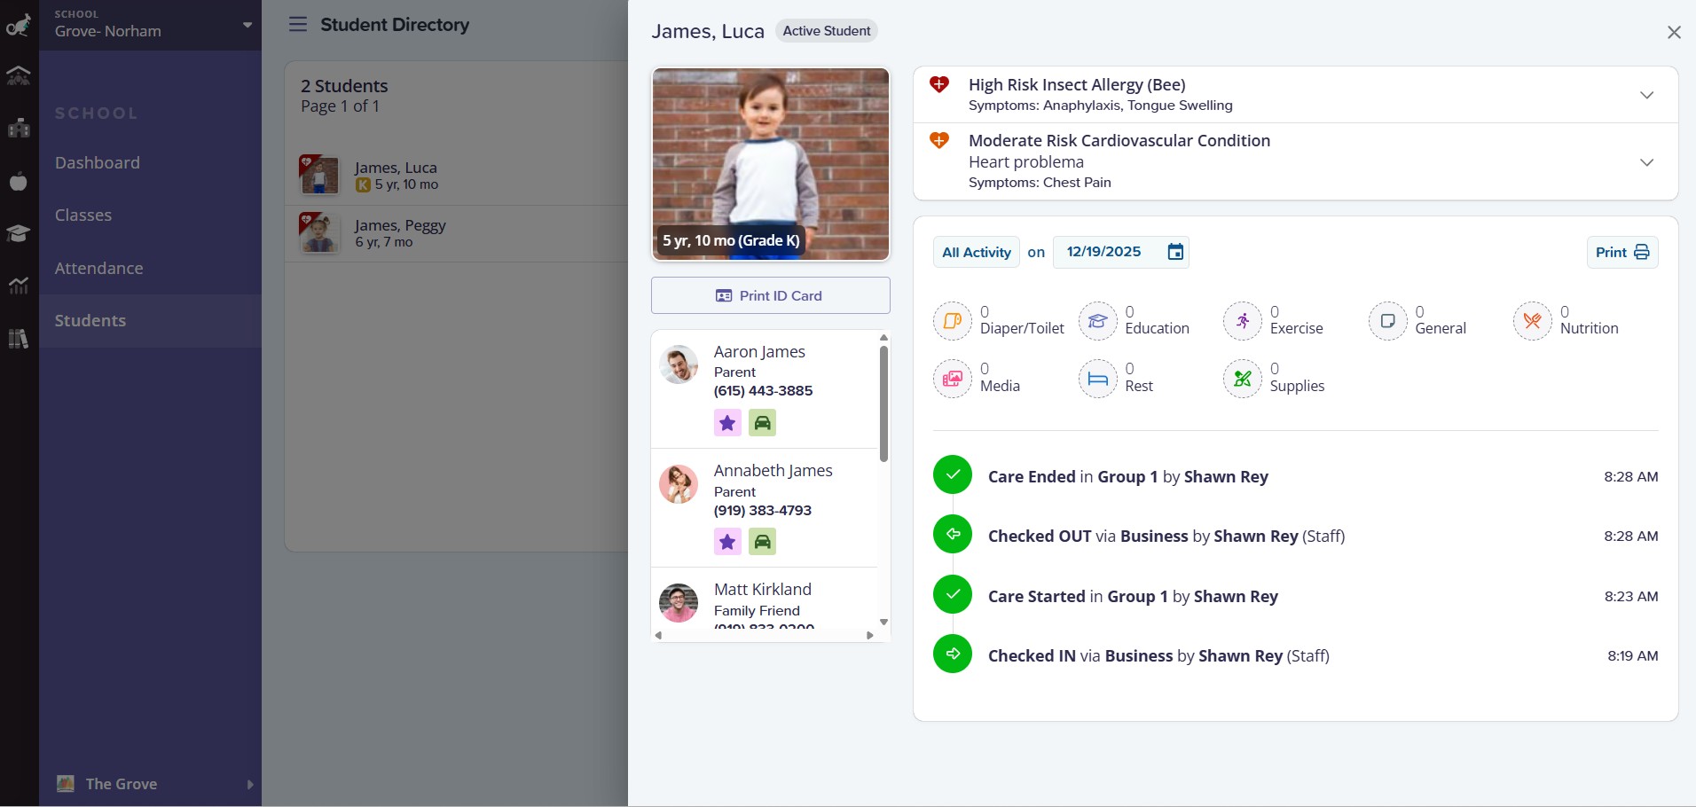Choose the Nutrition activity icon
Screen dimensions: 1696x807
coord(1532,321)
